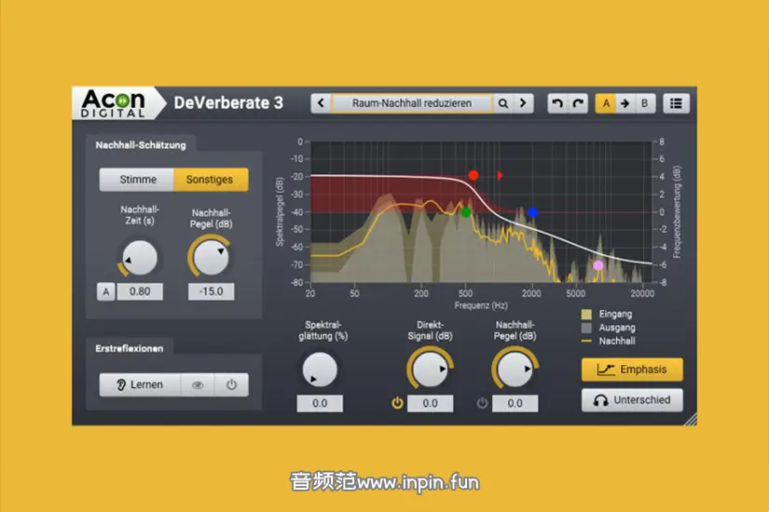The height and width of the screenshot is (512, 769).
Task: Open the plugin menu list icon
Action: tap(676, 103)
